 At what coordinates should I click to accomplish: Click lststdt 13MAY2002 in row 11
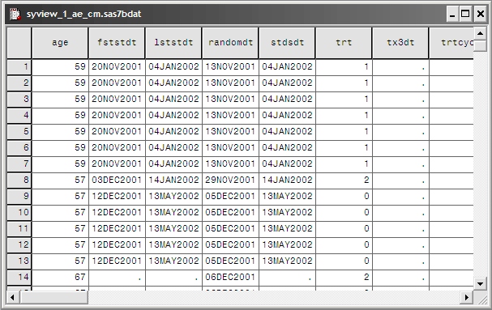coord(173,229)
